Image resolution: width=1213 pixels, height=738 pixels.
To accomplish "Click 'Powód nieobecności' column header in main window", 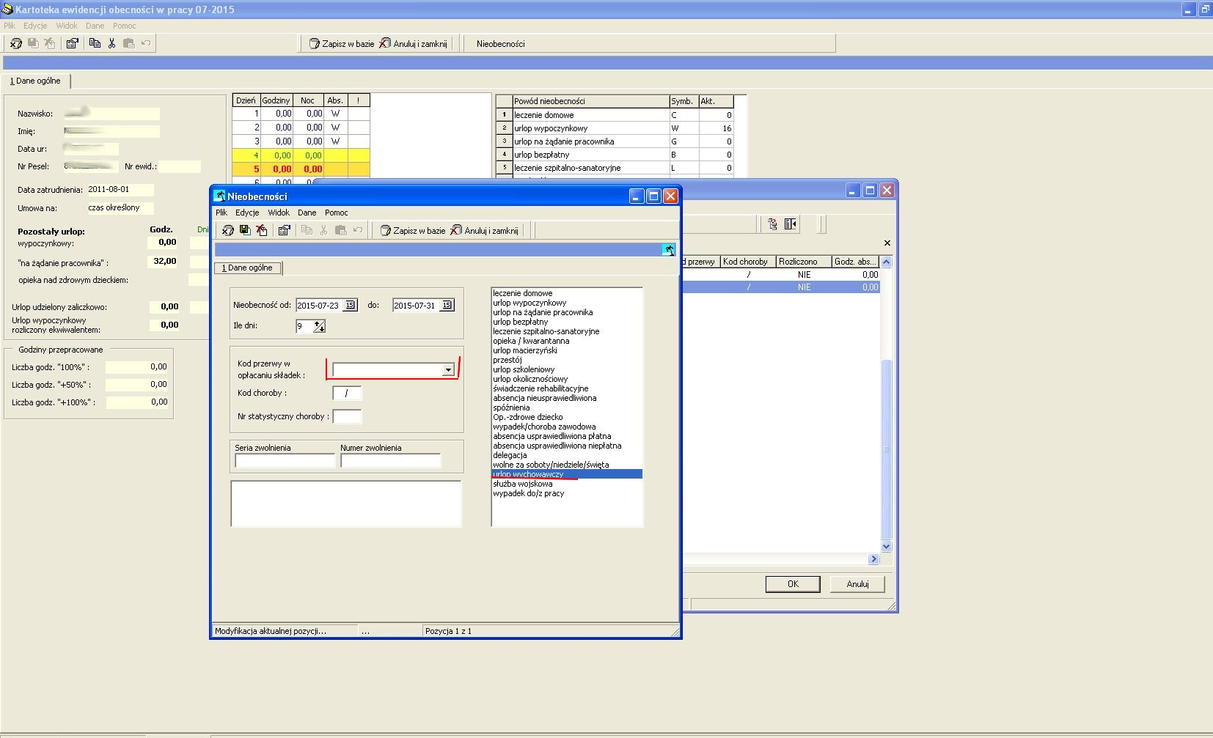I will [x=590, y=101].
